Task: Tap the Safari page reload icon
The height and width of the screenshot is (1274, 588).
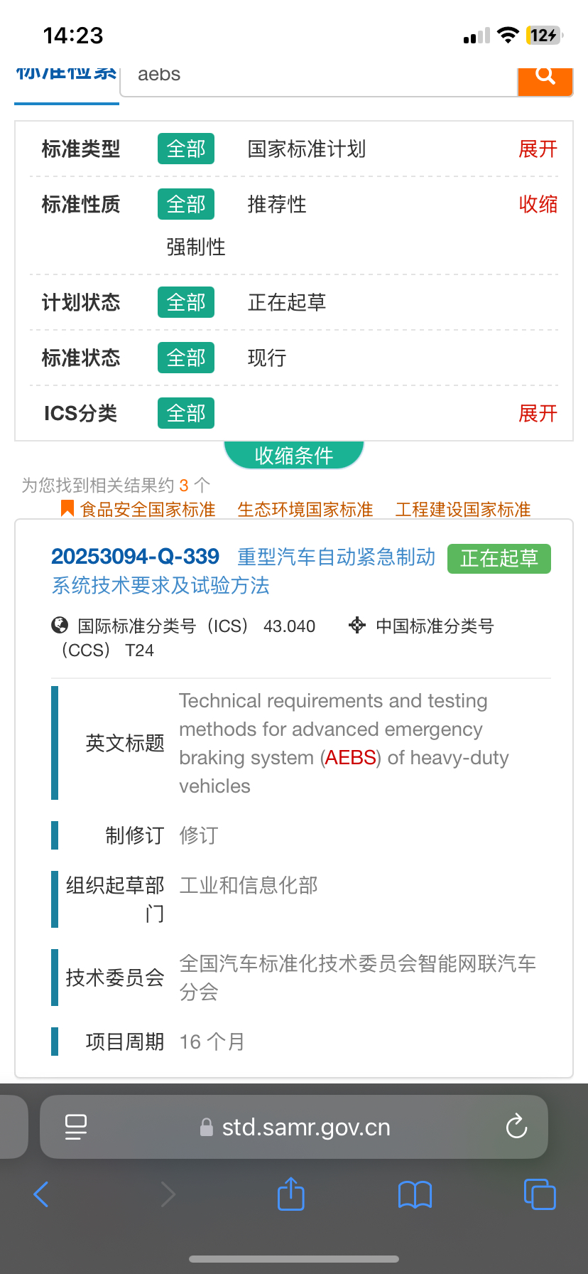Action: [x=516, y=1127]
